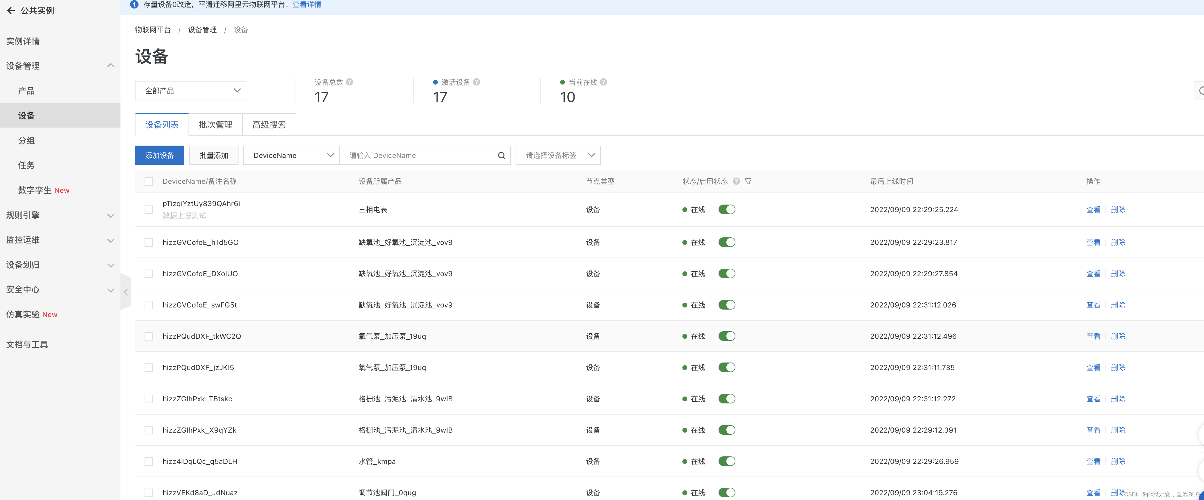Click the 批量添加 button
Screen dimensions: 1204x500
click(x=214, y=156)
